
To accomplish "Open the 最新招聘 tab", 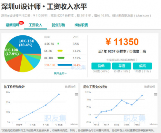I will (x=13, y=25).
